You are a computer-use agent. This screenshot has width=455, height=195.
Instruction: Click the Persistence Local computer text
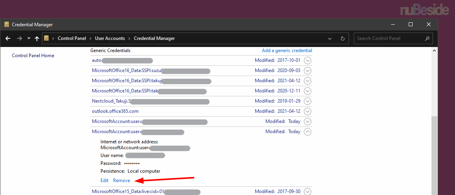pos(130,171)
